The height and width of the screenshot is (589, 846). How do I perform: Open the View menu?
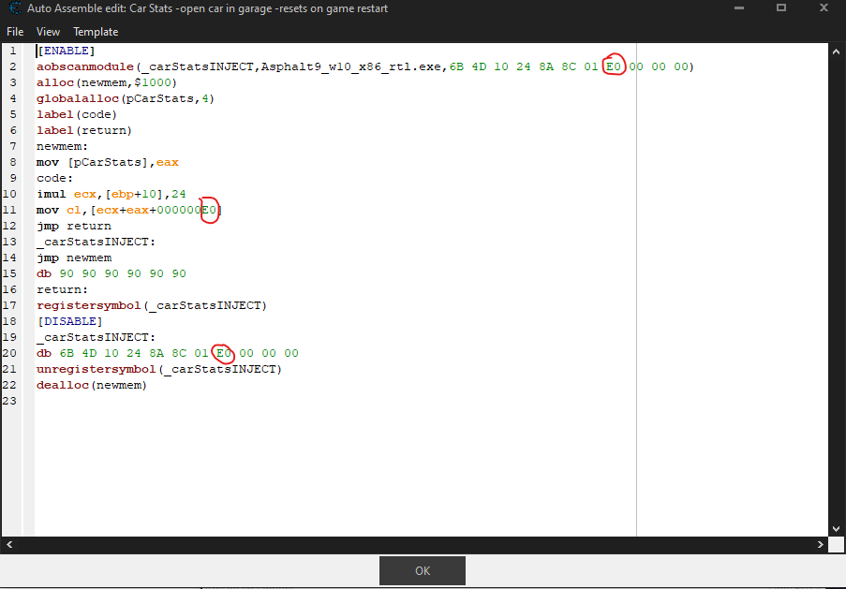coord(48,32)
